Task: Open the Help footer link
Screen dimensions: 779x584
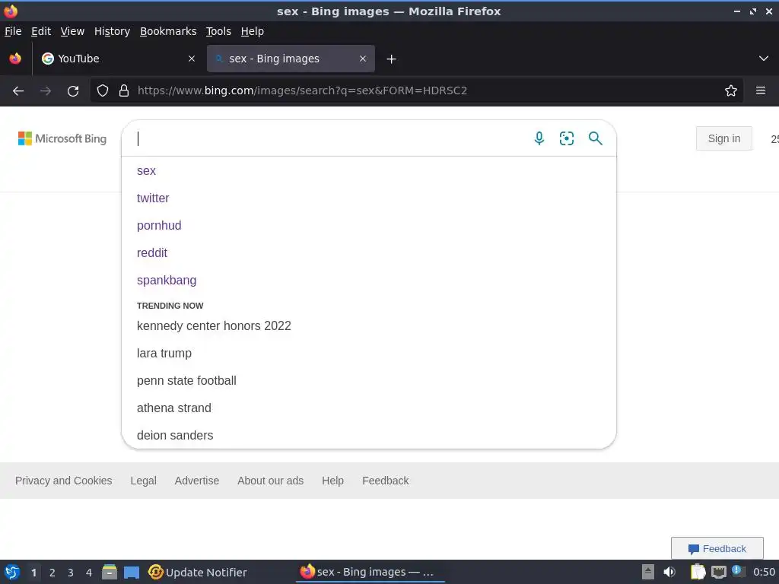Action: [x=333, y=481]
